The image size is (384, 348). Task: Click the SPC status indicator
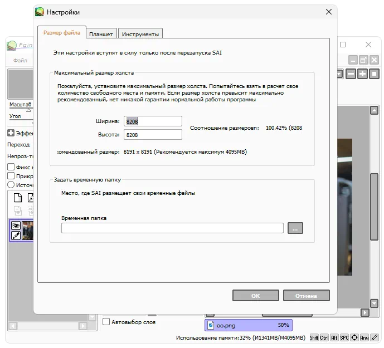pos(344,338)
